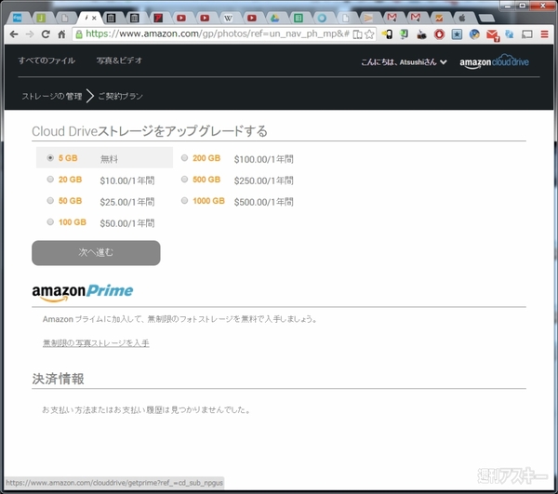Bookmark this page with the star icon
The image size is (558, 494).
pyautogui.click(x=370, y=34)
